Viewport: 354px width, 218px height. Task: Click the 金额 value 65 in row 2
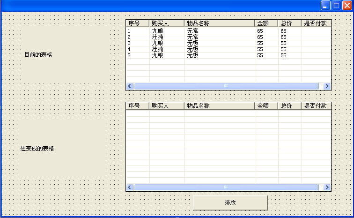click(x=260, y=37)
